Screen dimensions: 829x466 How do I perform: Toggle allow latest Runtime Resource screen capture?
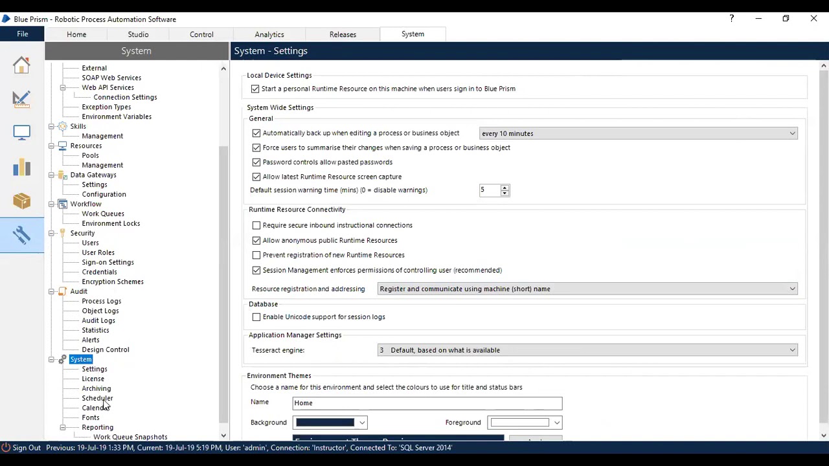[x=256, y=177]
